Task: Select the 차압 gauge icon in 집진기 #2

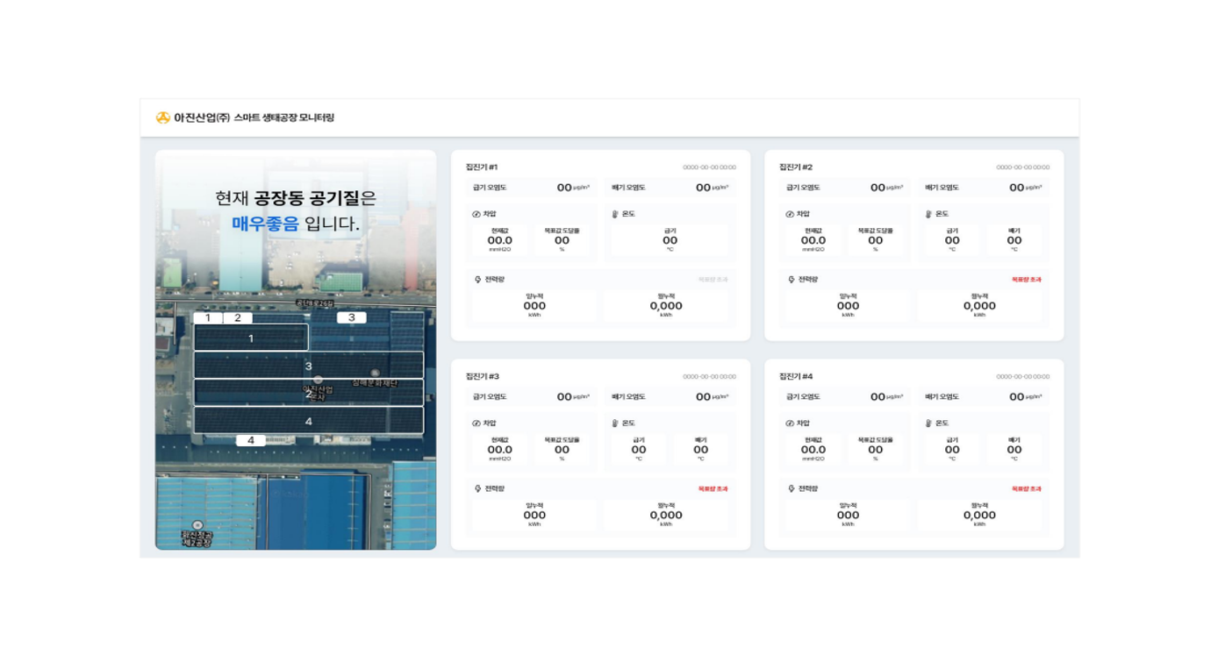Action: 791,214
